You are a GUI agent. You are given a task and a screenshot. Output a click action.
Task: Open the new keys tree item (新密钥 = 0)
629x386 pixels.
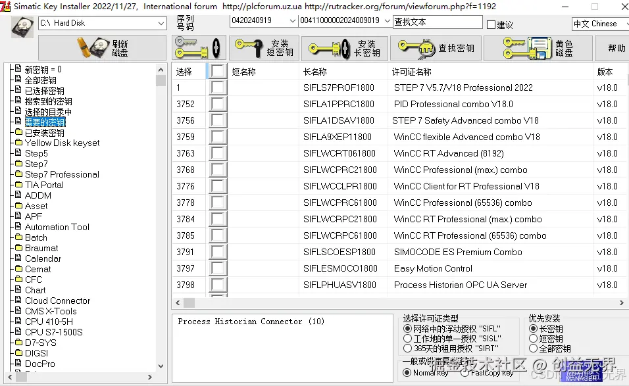pyautogui.click(x=43, y=70)
